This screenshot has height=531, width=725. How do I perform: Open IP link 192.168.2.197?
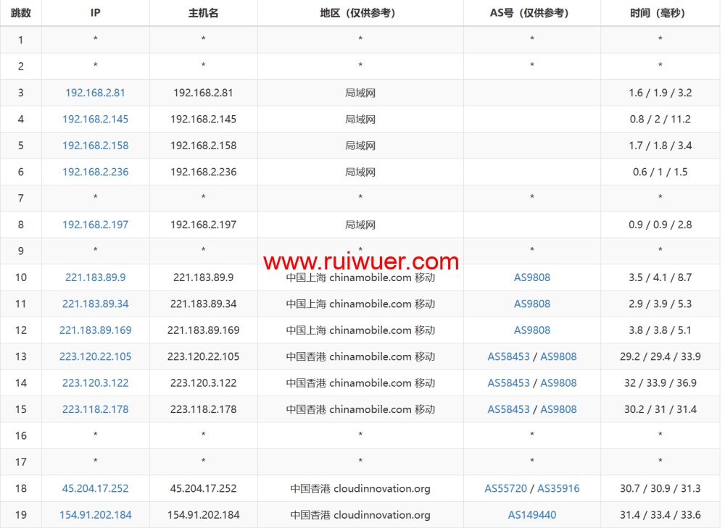tap(95, 225)
